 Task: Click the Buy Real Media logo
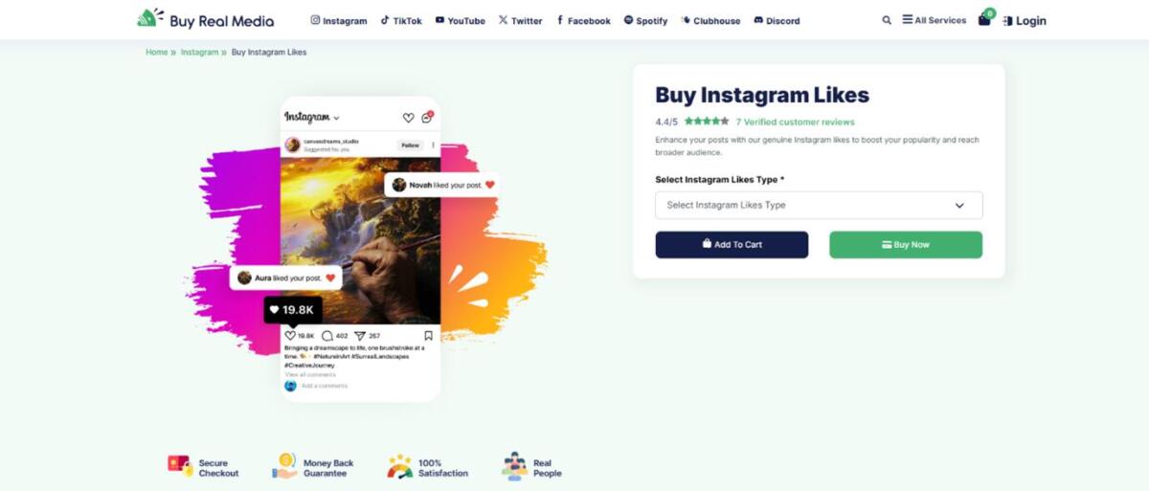click(206, 19)
